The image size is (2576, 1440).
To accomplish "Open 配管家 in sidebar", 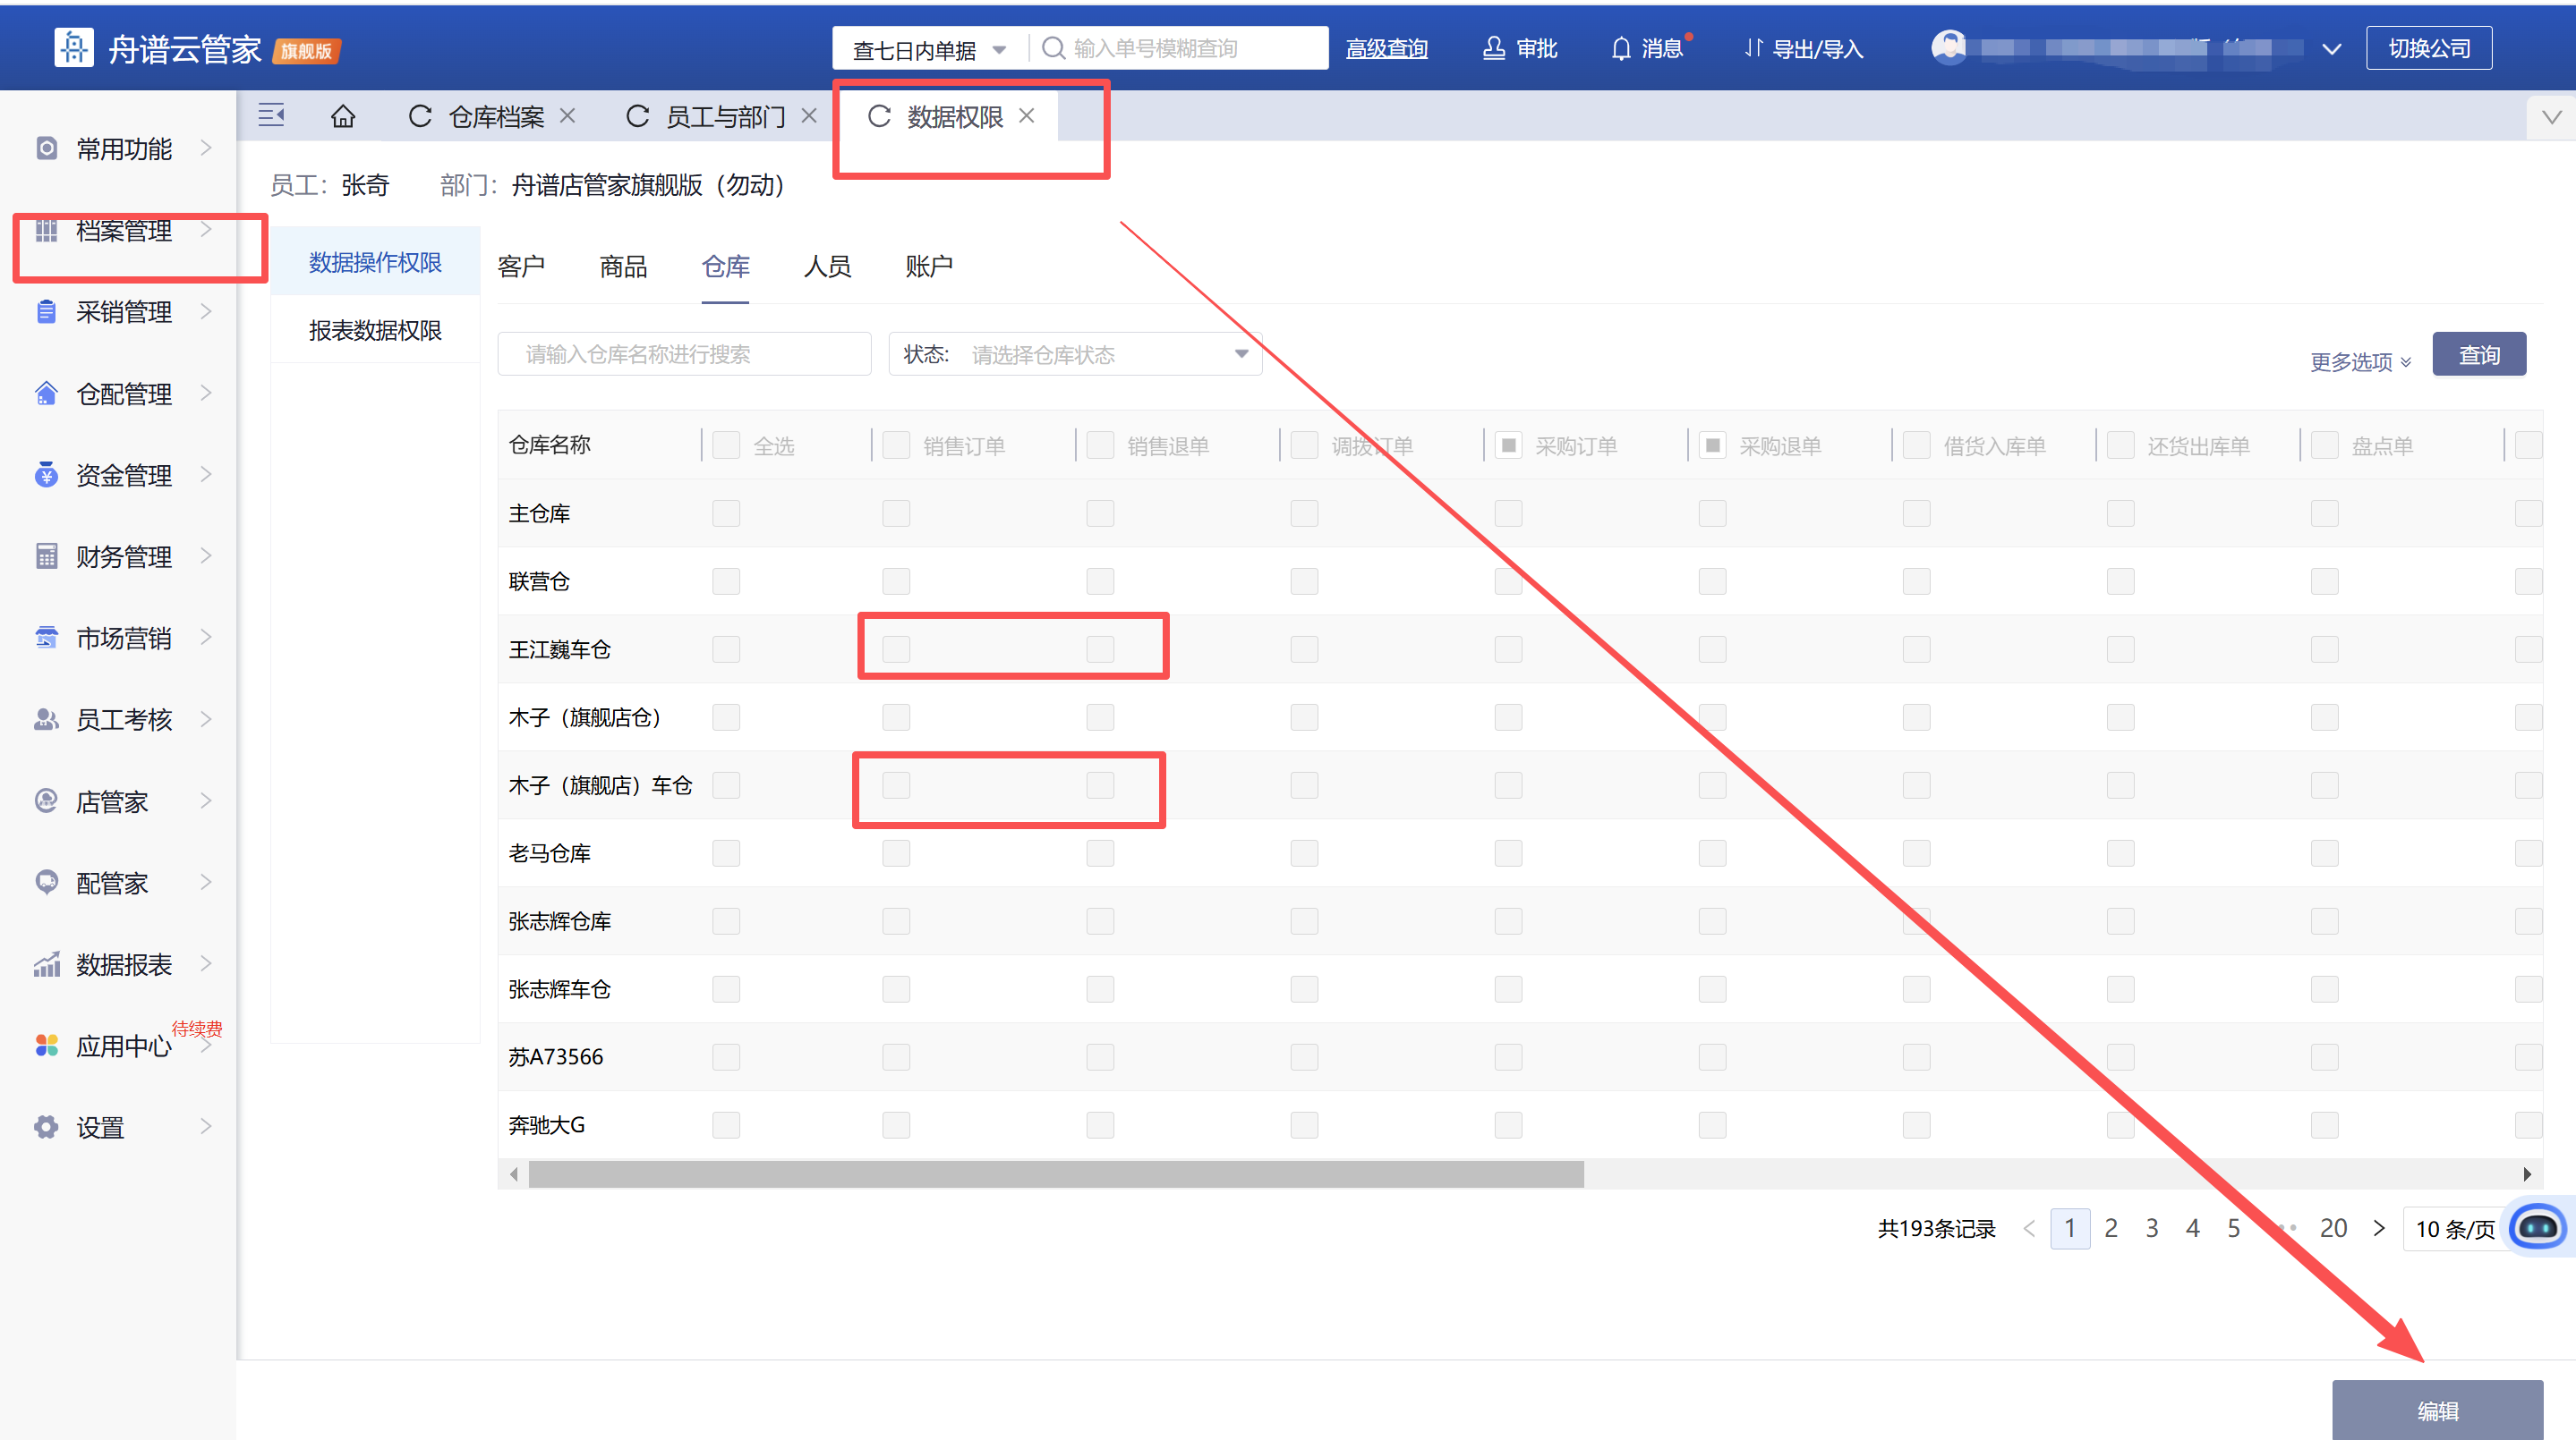I will (x=124, y=883).
